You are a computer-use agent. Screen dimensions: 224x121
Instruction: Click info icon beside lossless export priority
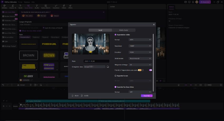(x=143, y=70)
